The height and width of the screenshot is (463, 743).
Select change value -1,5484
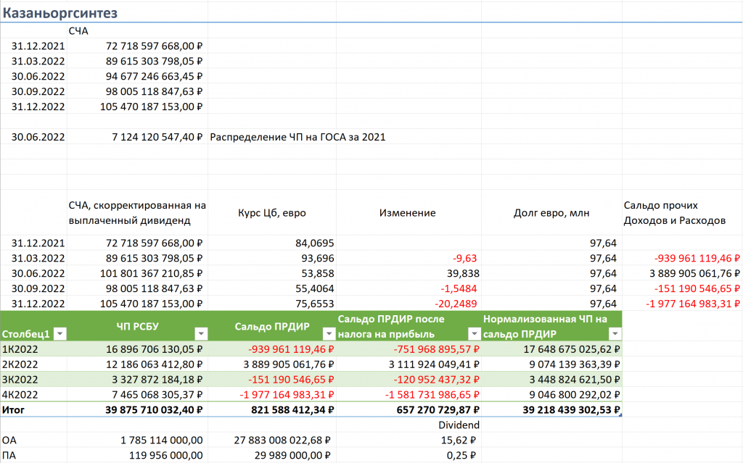pos(459,288)
